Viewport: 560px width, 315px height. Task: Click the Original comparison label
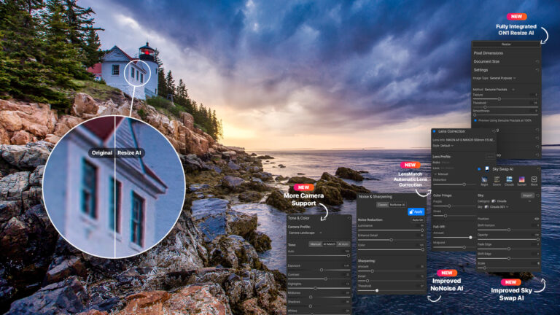pos(102,153)
